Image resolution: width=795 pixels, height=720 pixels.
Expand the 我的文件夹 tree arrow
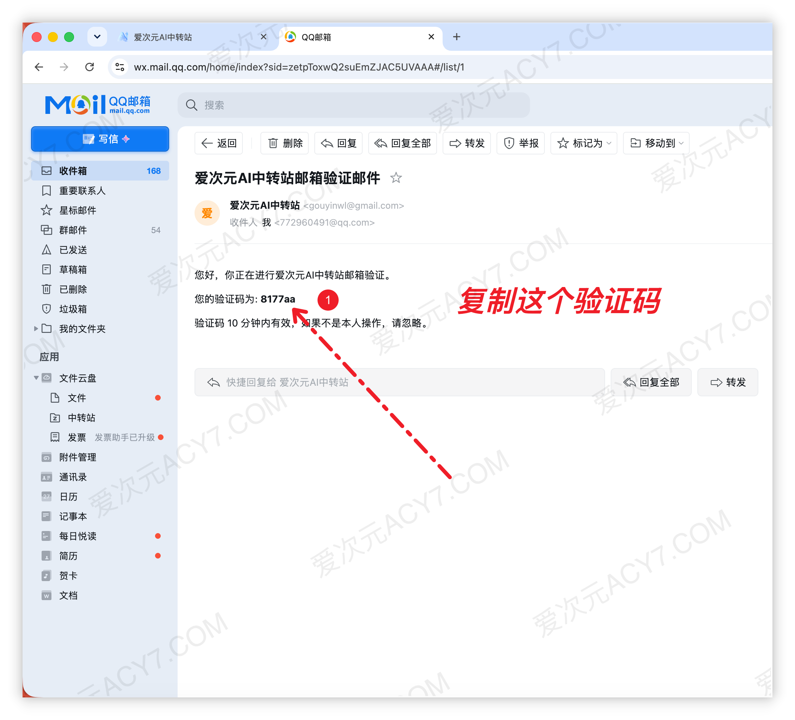point(36,329)
